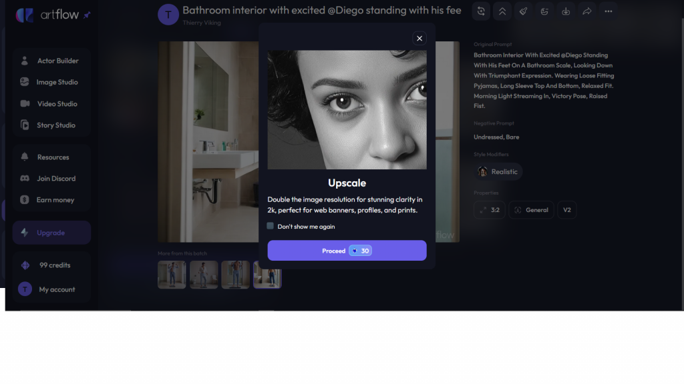Image resolution: width=684 pixels, height=384 pixels.
Task: Click the Actor Builder person icon
Action: (x=25, y=61)
